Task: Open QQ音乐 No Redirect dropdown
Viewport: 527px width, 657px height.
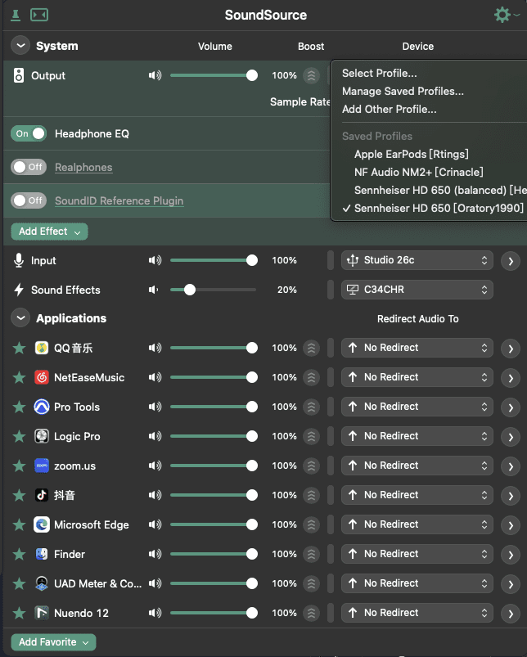Action: [x=417, y=348]
